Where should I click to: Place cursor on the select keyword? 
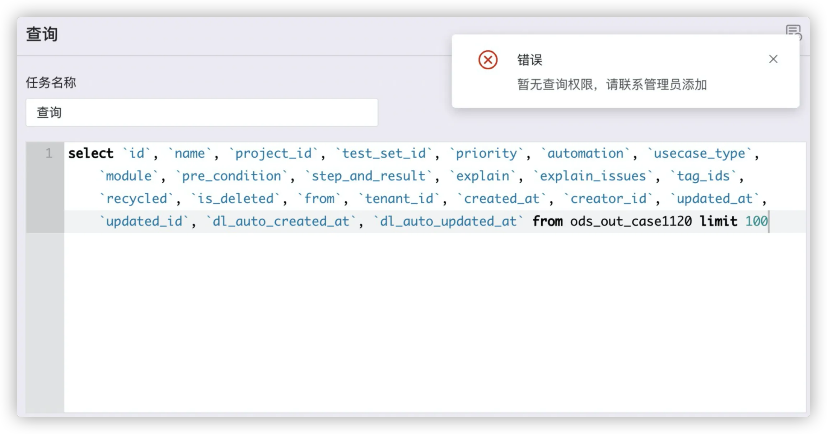(91, 154)
